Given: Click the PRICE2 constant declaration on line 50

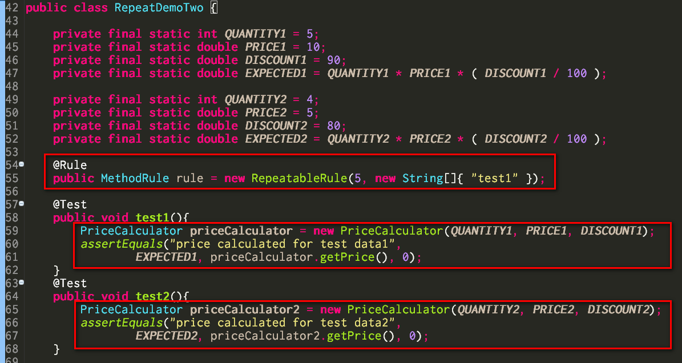Looking at the screenshot, I should (265, 113).
